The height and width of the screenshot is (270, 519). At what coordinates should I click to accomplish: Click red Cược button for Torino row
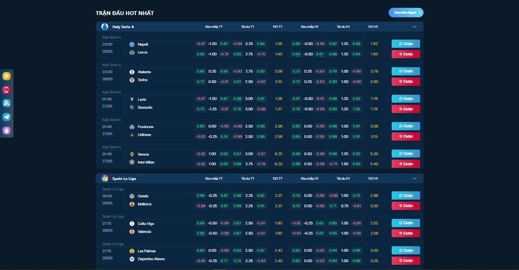point(406,82)
